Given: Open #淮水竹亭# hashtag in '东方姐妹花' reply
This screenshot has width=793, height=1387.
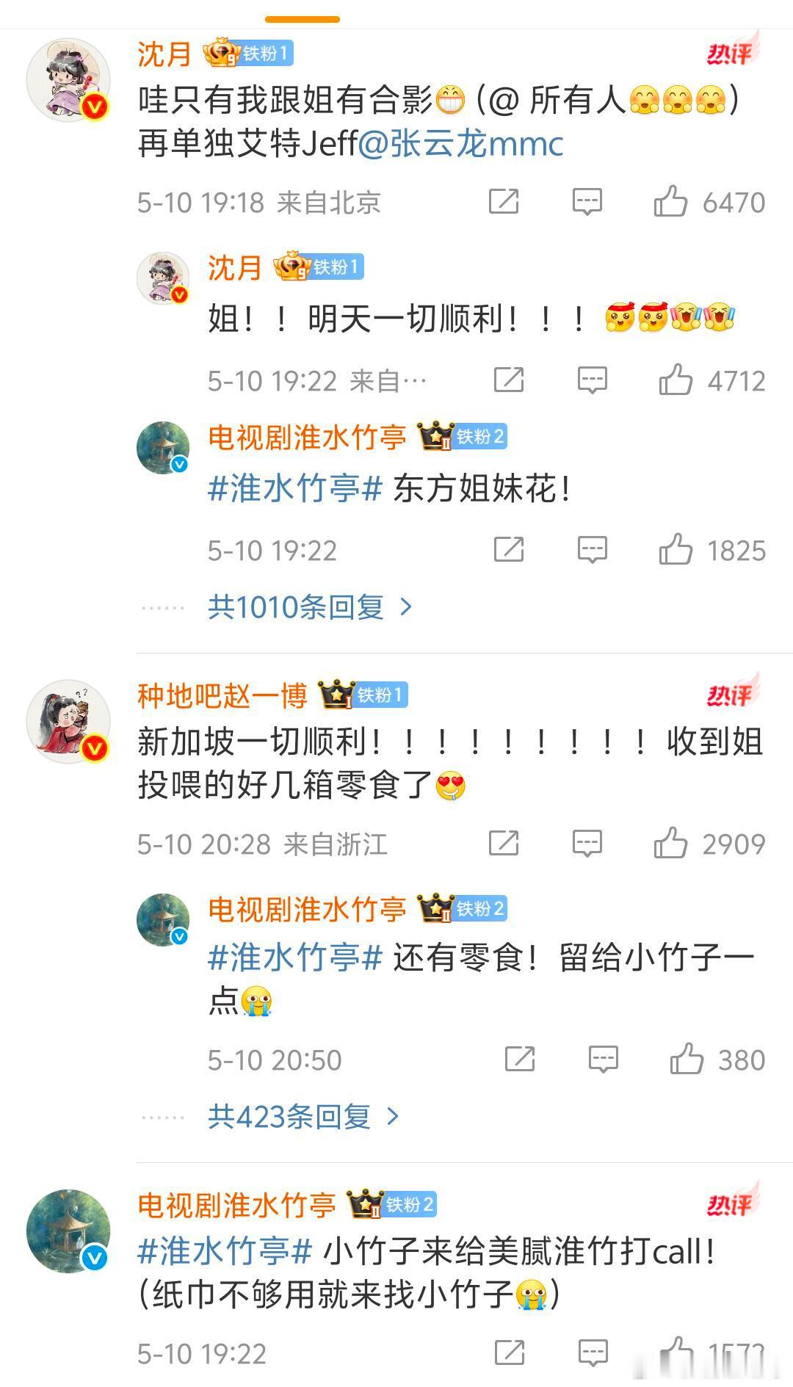Looking at the screenshot, I should pos(295,488).
